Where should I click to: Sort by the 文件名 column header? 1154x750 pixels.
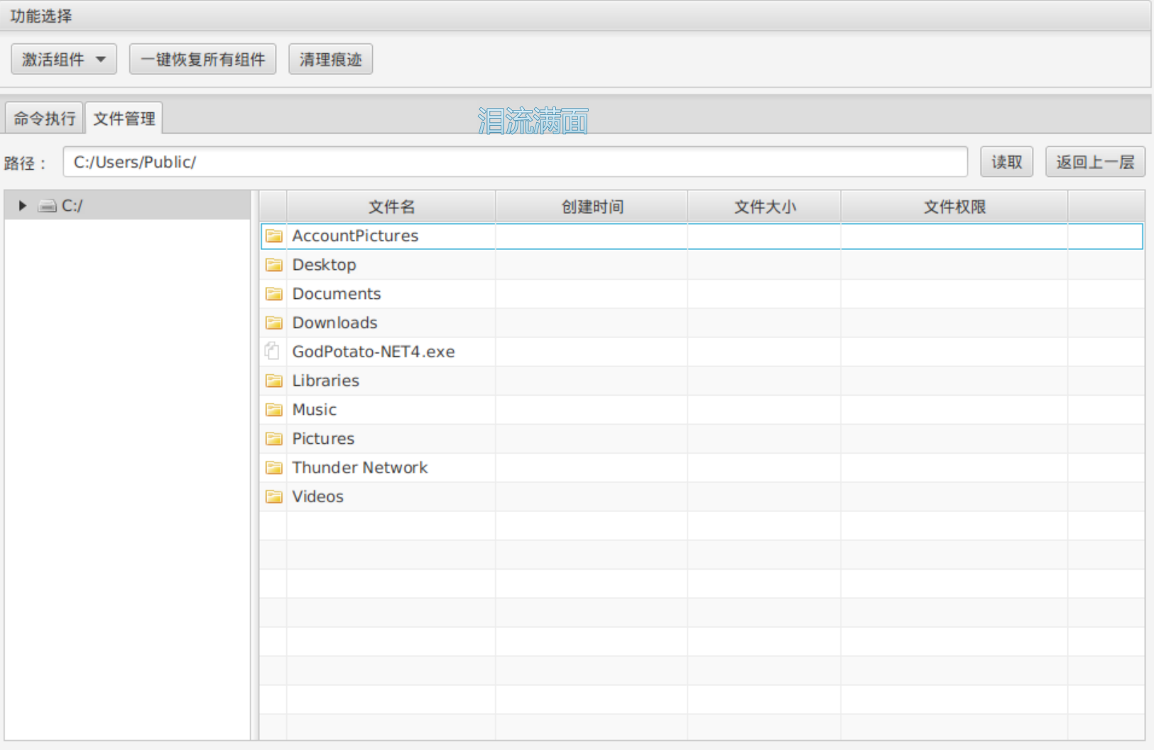click(x=391, y=207)
